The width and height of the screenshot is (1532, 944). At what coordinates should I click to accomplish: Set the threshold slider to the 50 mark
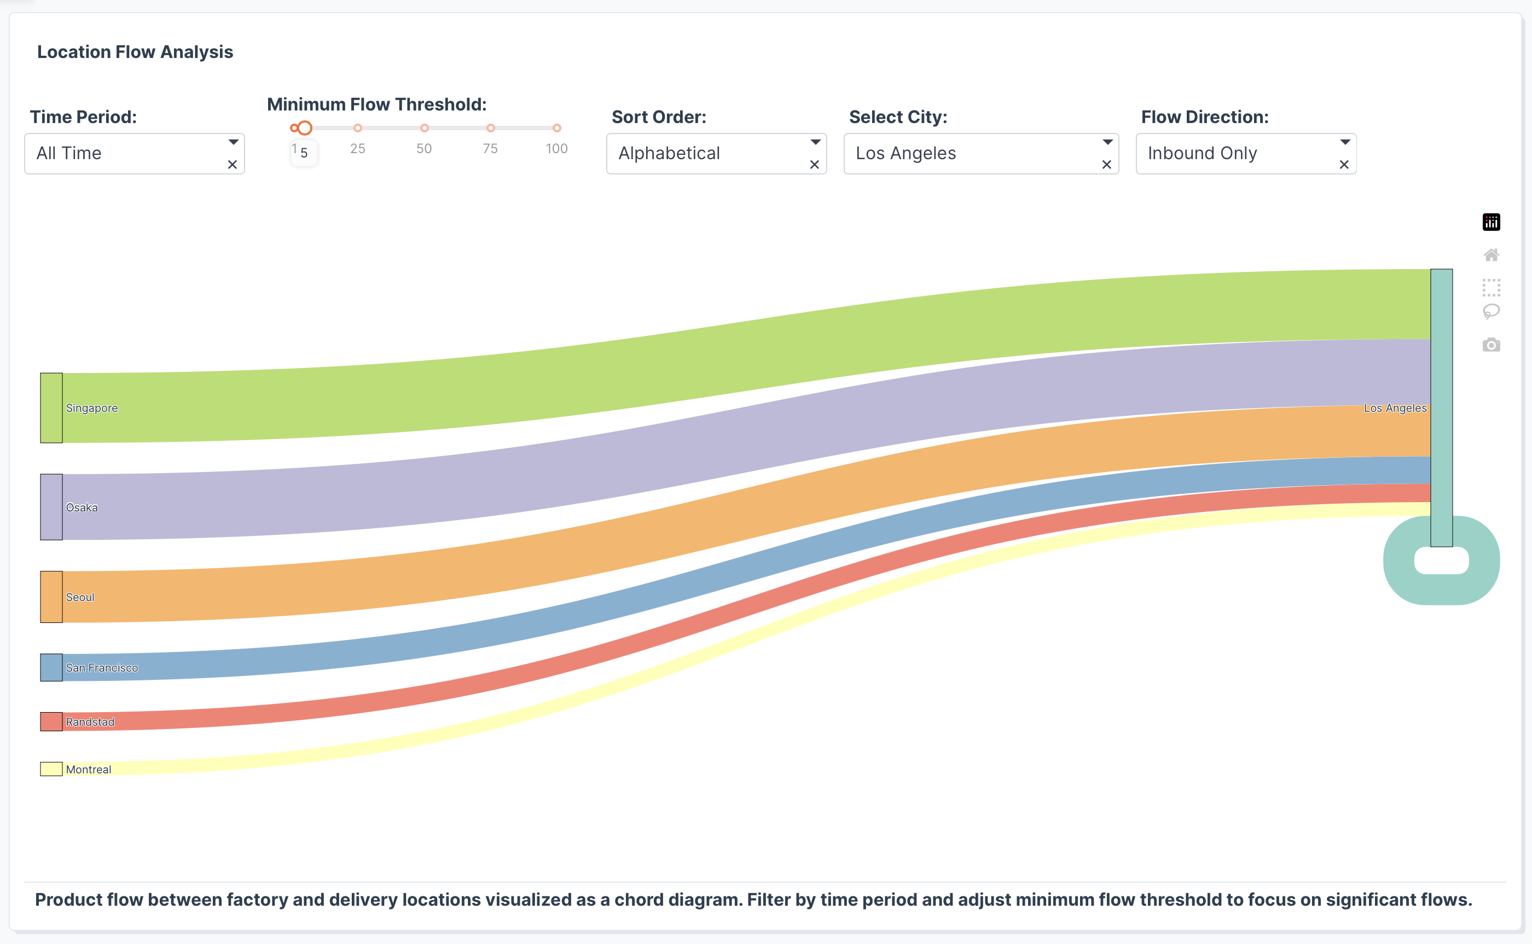[424, 128]
